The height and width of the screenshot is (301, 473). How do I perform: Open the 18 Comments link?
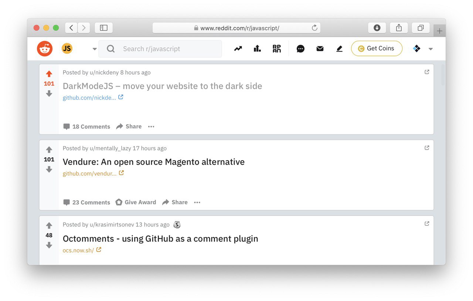87,127
